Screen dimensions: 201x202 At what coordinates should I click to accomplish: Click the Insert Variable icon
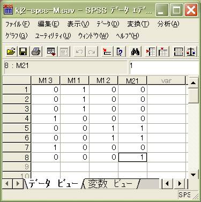click(163, 51)
